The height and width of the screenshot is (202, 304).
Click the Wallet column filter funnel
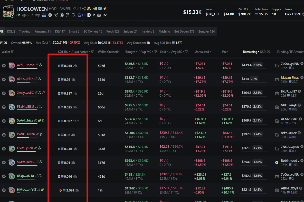pyautogui.click(x=12, y=52)
